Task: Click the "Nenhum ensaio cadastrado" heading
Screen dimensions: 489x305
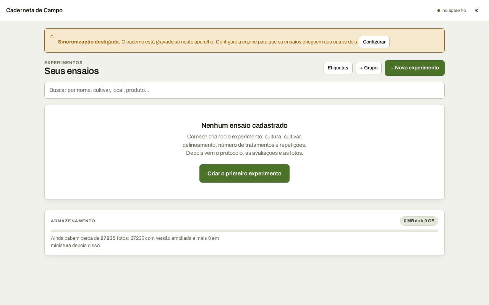Action: 244,125
